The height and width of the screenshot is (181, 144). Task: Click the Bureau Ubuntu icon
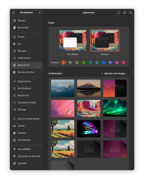tap(14, 72)
